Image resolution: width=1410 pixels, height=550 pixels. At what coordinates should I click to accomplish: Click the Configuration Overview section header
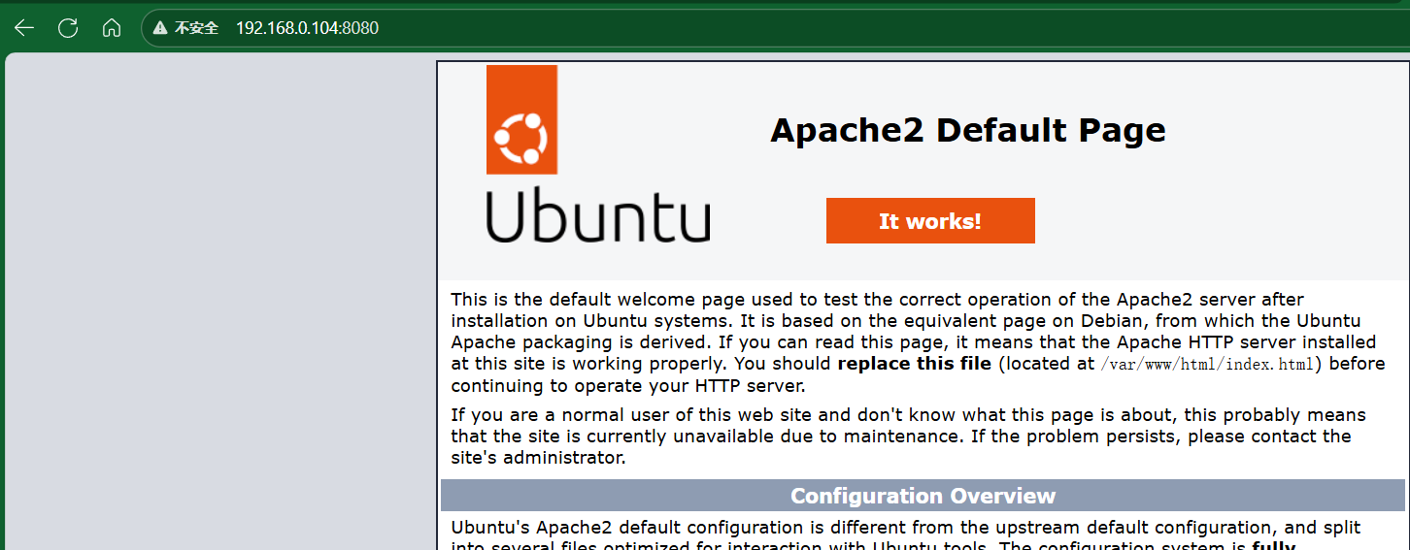923,496
